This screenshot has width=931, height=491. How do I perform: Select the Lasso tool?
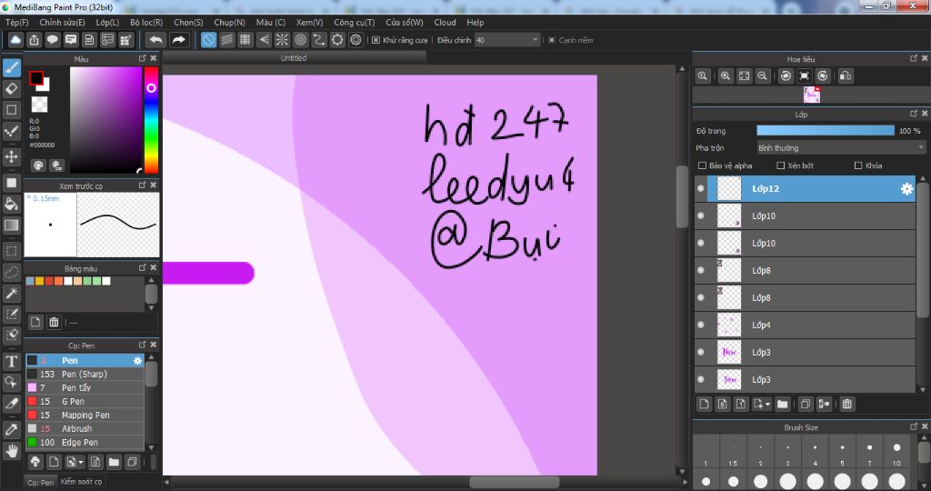[12, 273]
